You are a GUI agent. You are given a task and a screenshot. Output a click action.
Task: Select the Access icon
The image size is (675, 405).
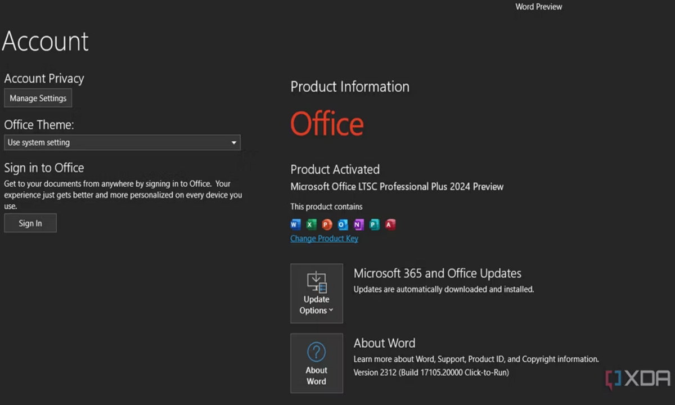point(390,224)
